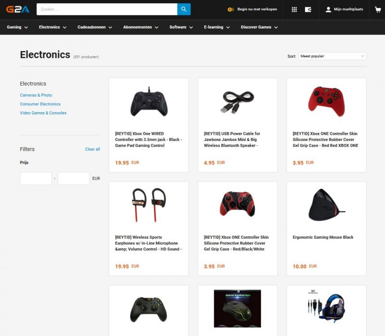The height and width of the screenshot is (336, 385).
Task: Open Ergonomic Gaming Mouse image
Action: [x=326, y=205]
